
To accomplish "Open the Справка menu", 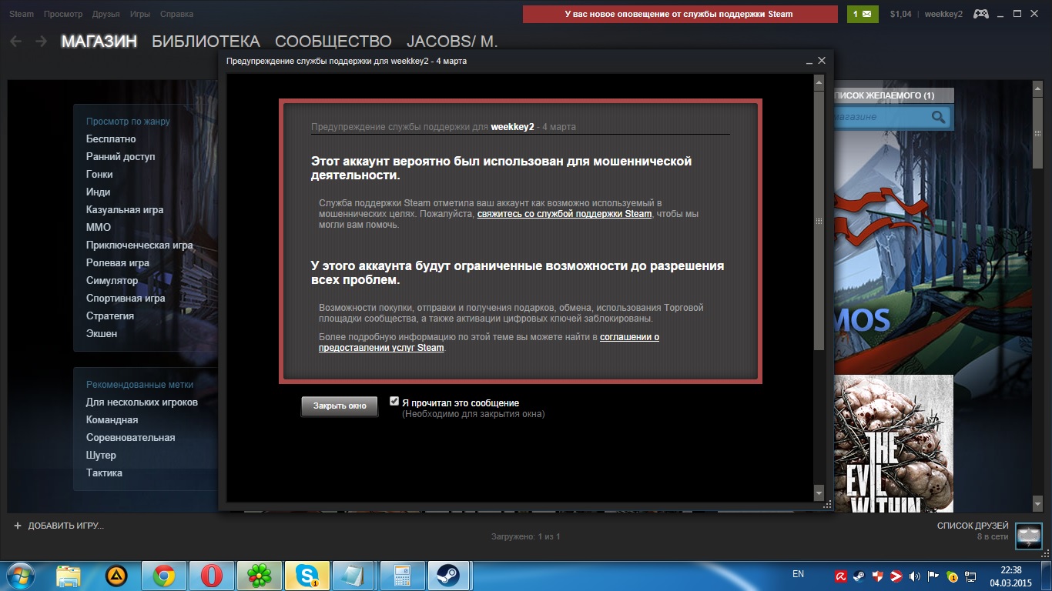I will coord(177,14).
